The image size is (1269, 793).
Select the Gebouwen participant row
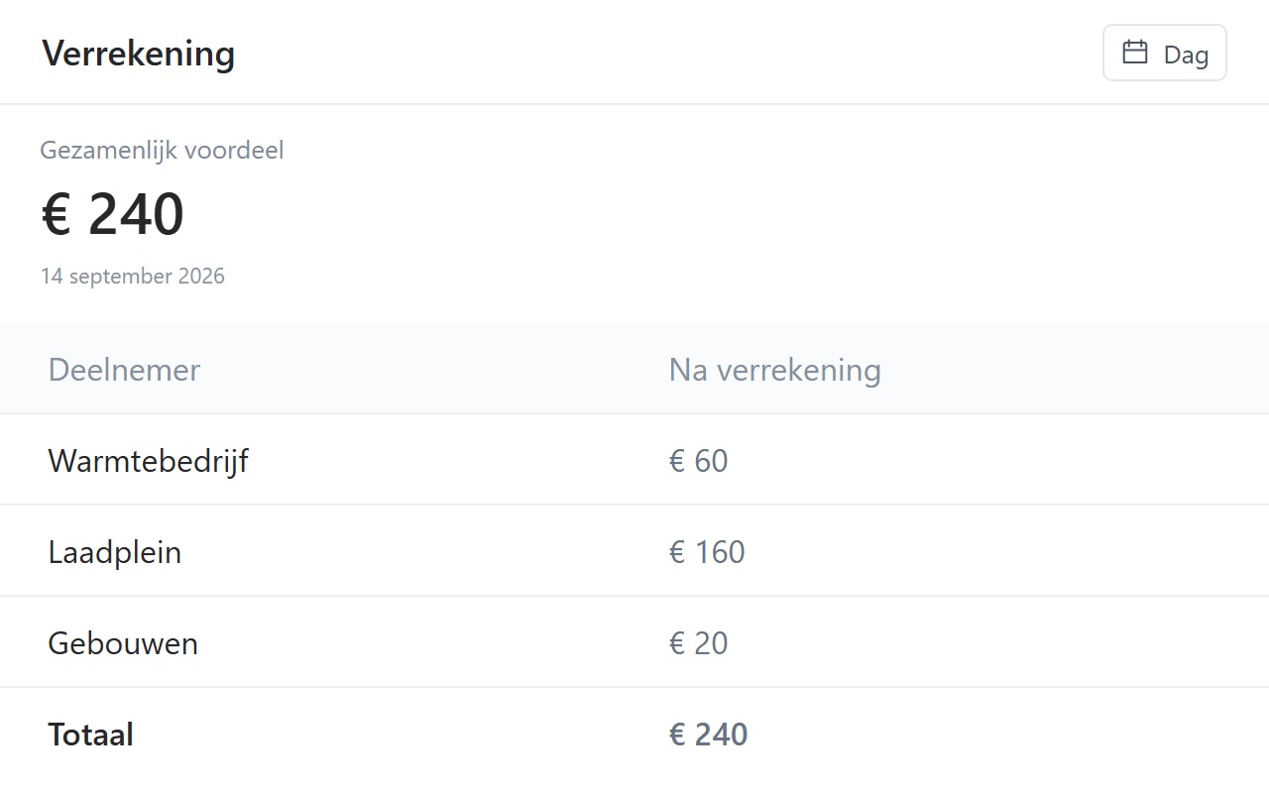pyautogui.click(x=634, y=642)
